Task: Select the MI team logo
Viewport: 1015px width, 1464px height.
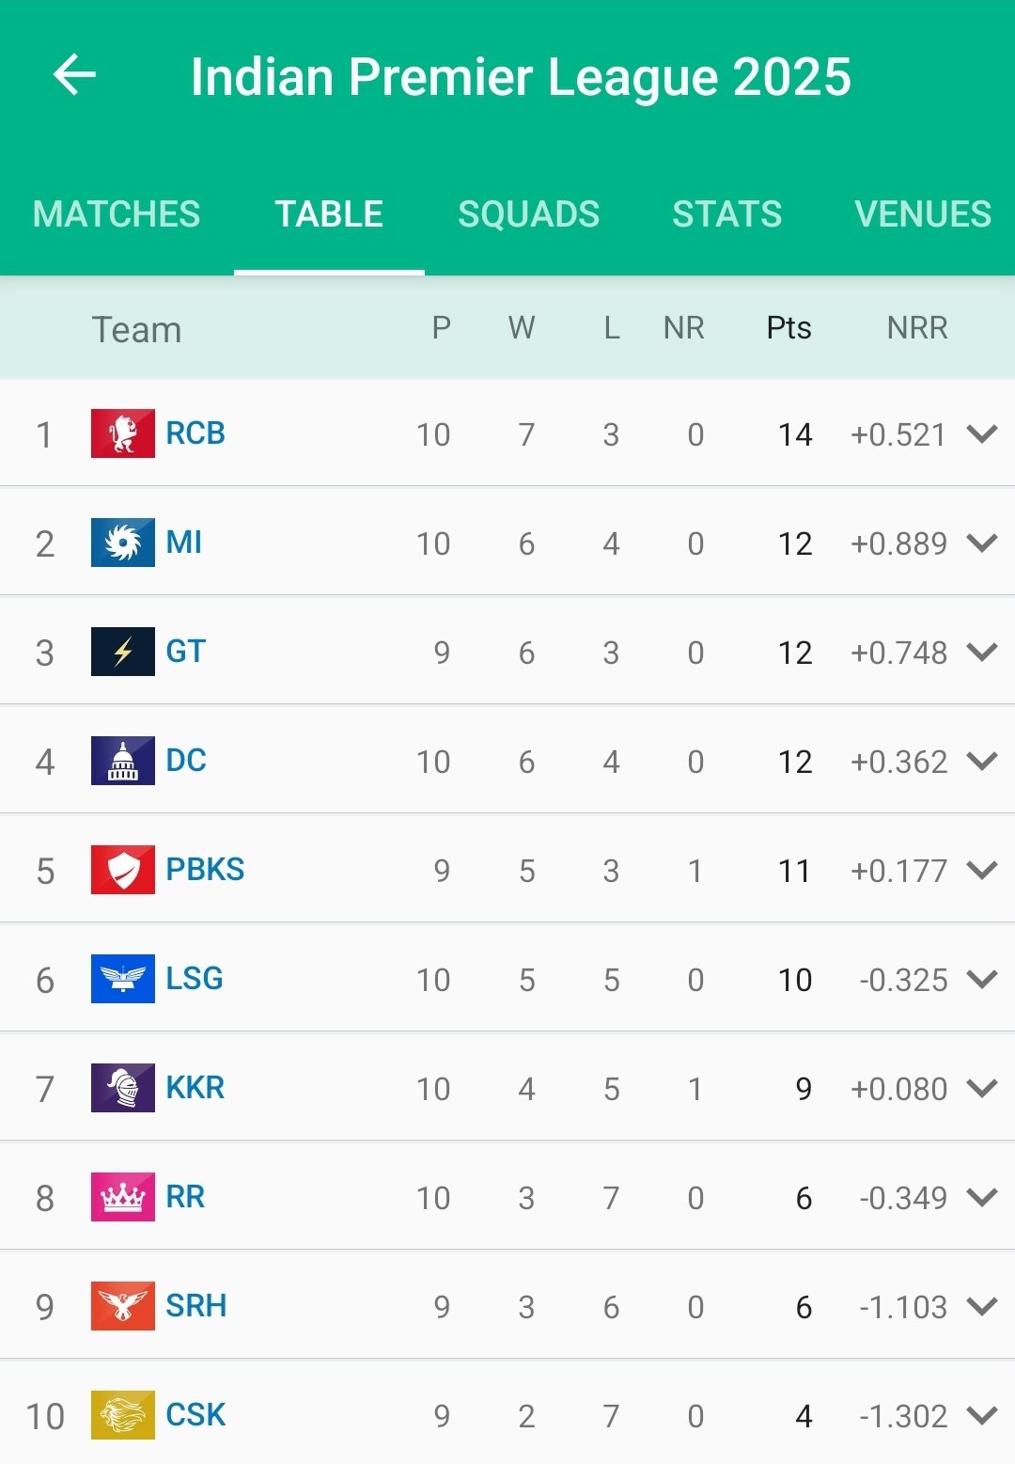Action: [x=123, y=543]
